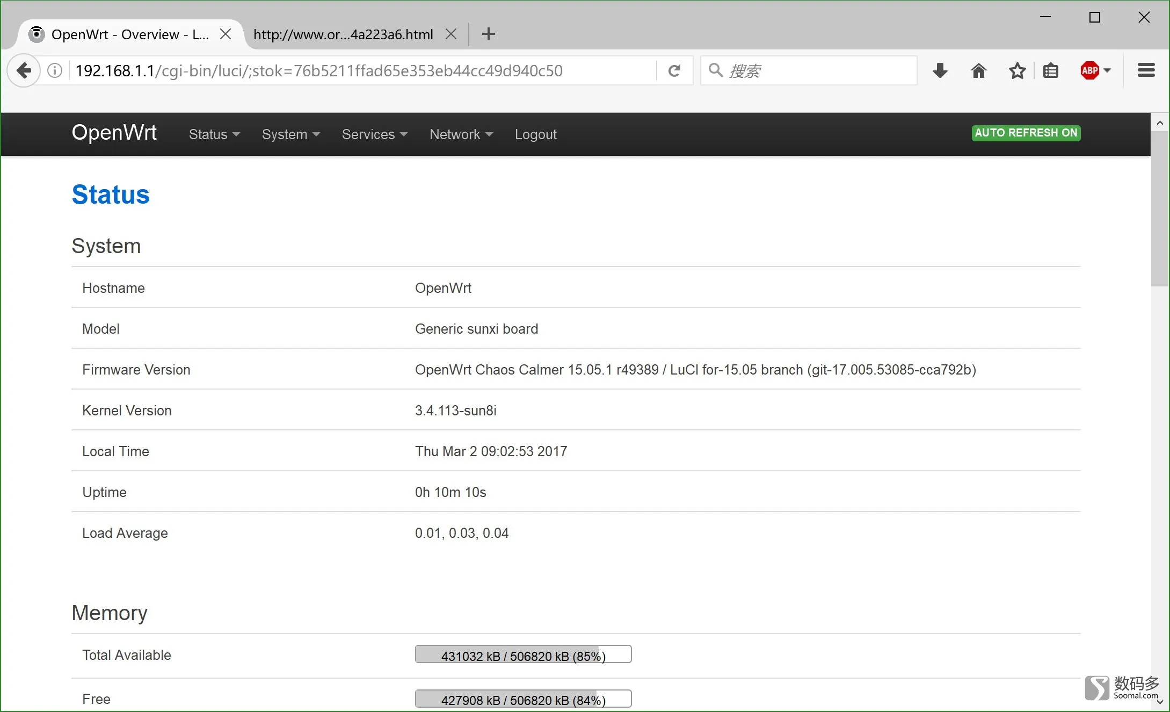Expand the Services dropdown menu
This screenshot has width=1170, height=712.
[374, 134]
